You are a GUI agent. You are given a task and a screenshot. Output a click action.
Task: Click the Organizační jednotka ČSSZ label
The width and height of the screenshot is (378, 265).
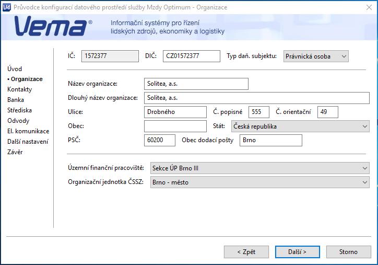point(105,182)
